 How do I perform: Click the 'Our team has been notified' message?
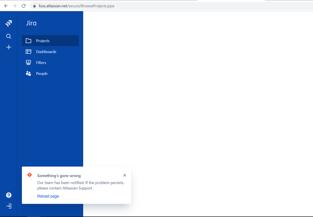pyautogui.click(x=81, y=185)
